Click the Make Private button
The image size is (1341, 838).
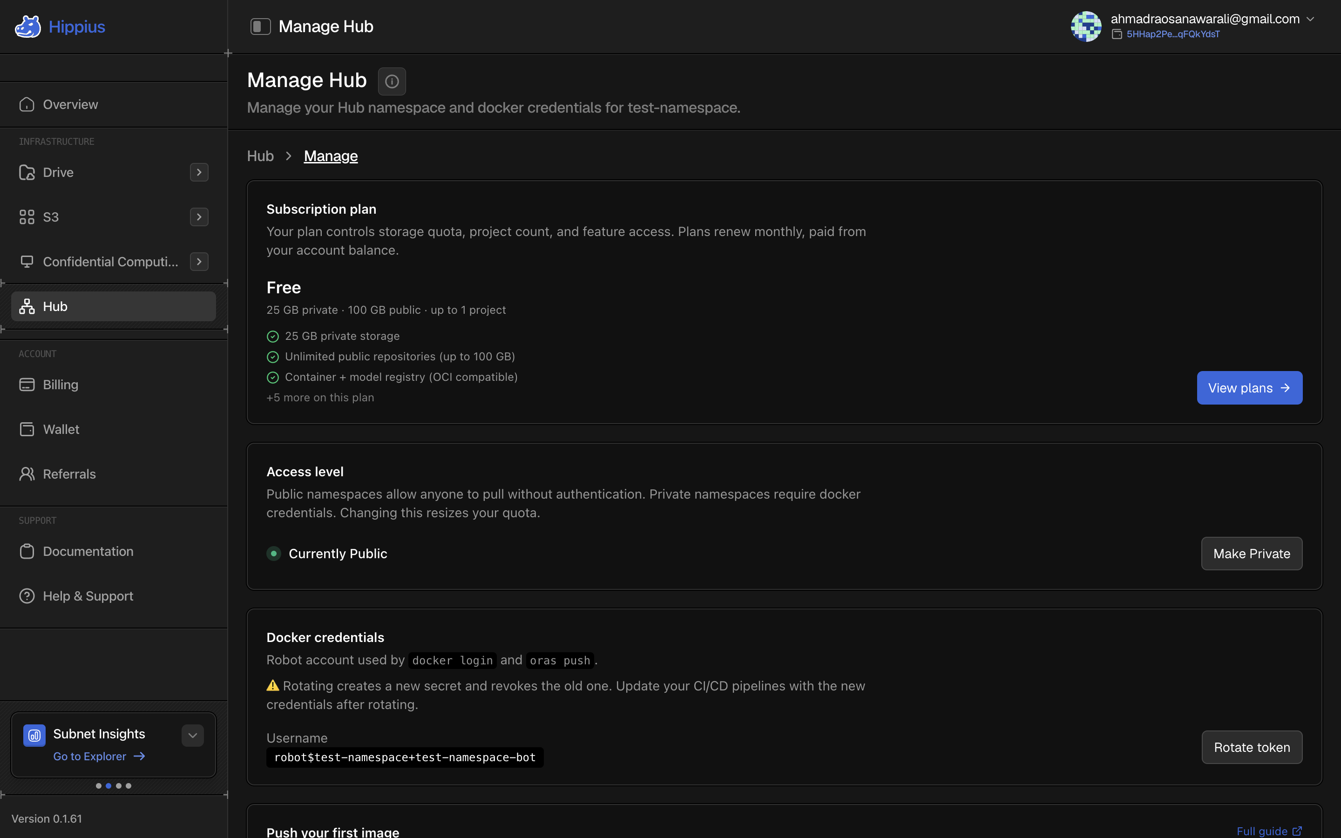tap(1251, 554)
